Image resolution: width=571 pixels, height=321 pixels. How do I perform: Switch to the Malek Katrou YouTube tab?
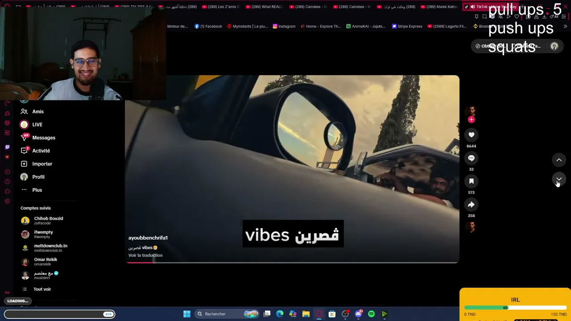pyautogui.click(x=439, y=7)
